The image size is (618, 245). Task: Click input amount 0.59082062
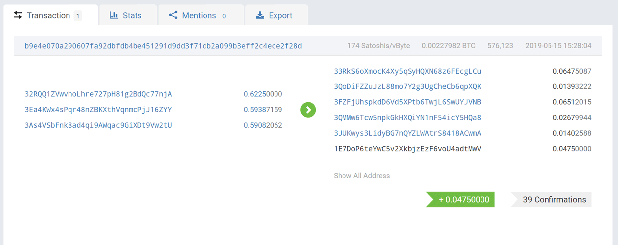coord(263,125)
